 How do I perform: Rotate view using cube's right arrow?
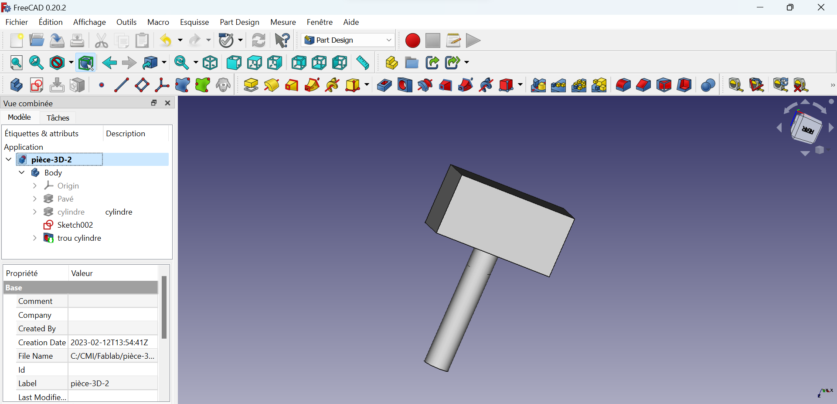[831, 128]
